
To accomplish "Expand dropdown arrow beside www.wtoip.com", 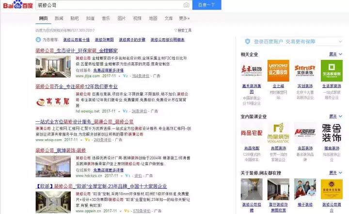I will [x=81, y=140].
